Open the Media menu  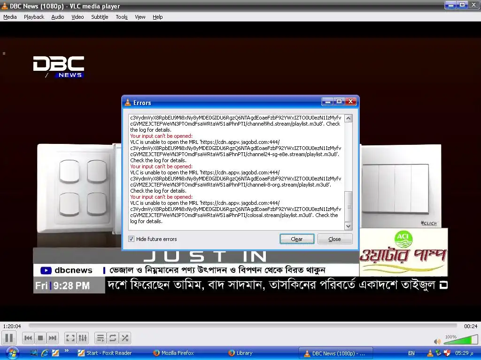(x=10, y=17)
